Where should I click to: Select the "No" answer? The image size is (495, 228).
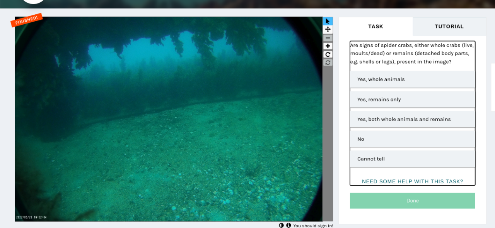pos(412,139)
